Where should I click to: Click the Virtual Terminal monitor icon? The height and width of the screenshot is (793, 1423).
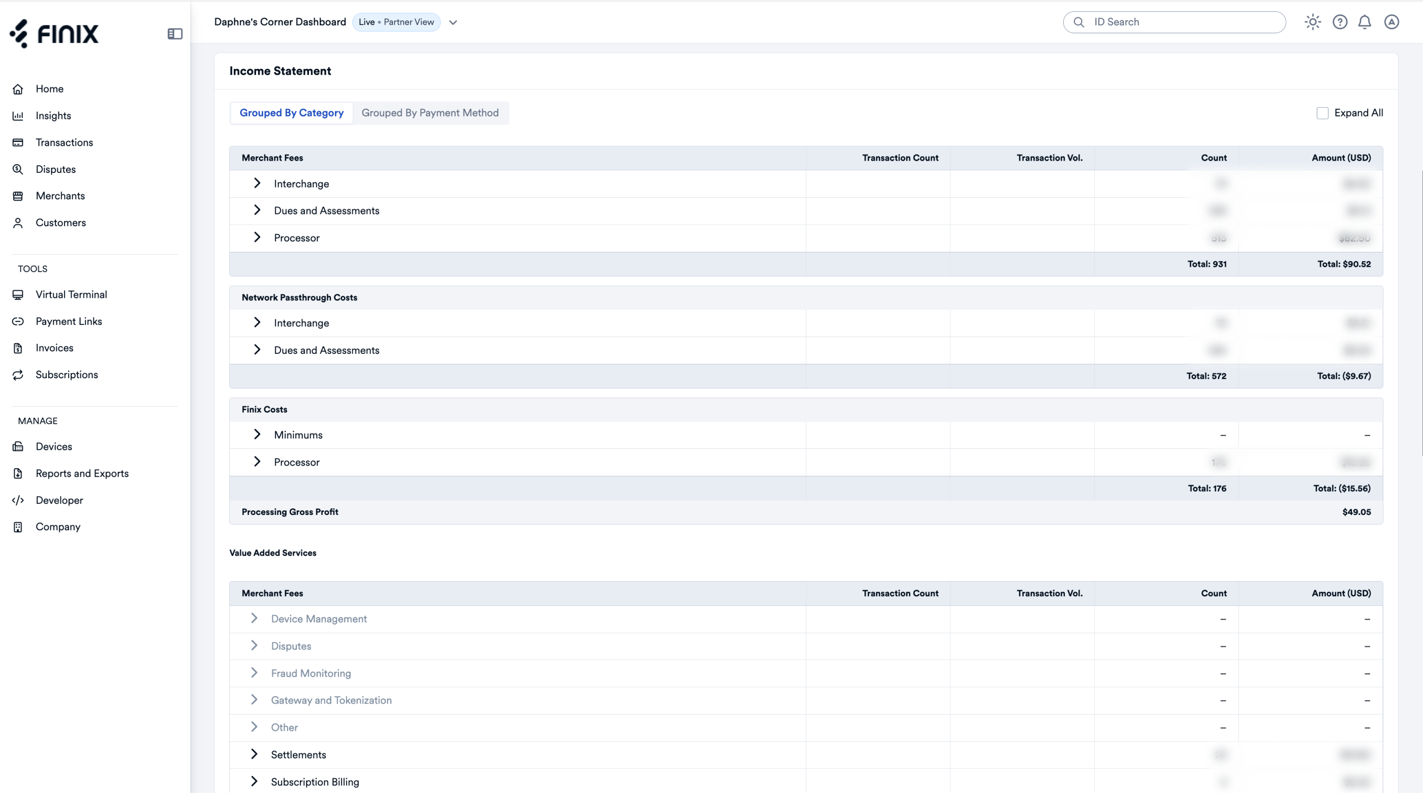[18, 294]
